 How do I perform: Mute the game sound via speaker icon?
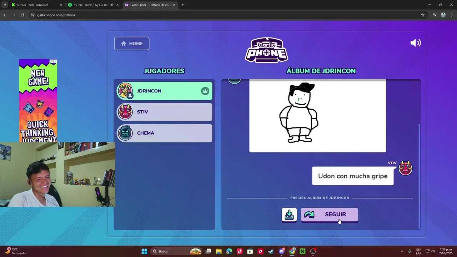(x=416, y=43)
